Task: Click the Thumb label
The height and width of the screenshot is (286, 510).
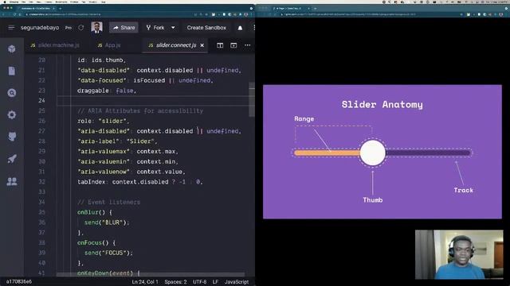Action: click(373, 199)
